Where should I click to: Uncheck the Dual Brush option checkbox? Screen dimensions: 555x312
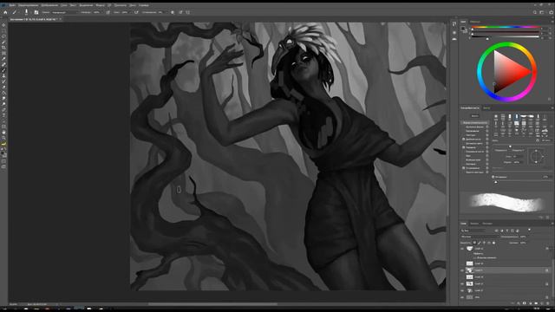click(x=464, y=139)
